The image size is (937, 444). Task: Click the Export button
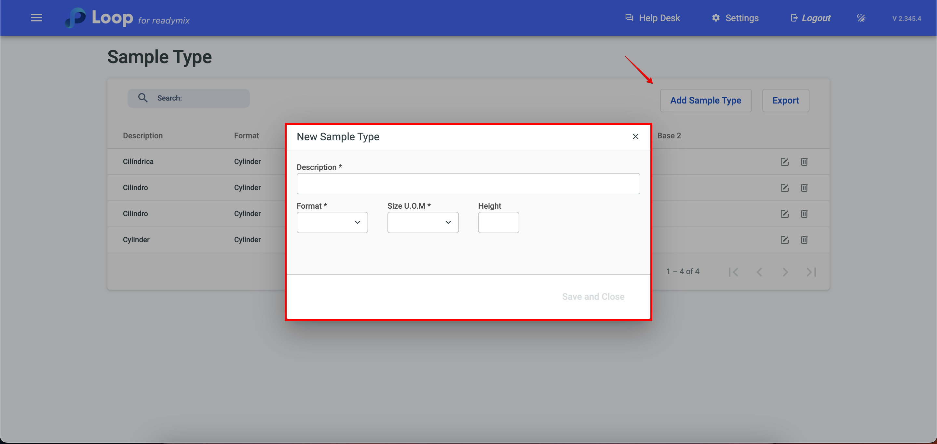point(785,101)
